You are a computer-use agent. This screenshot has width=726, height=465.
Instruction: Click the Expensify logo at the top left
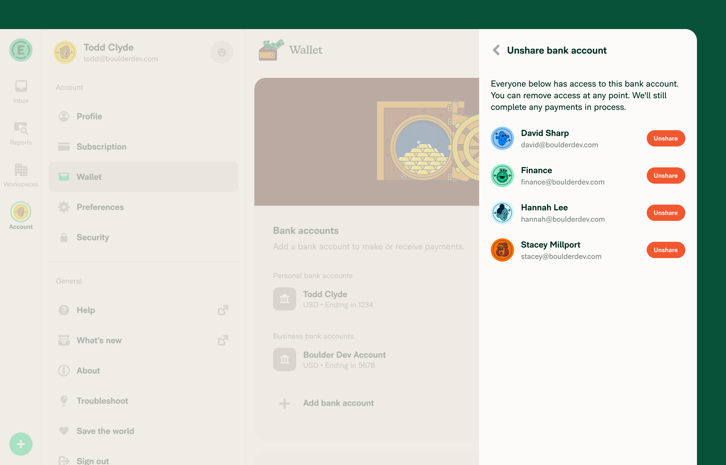coord(21,50)
